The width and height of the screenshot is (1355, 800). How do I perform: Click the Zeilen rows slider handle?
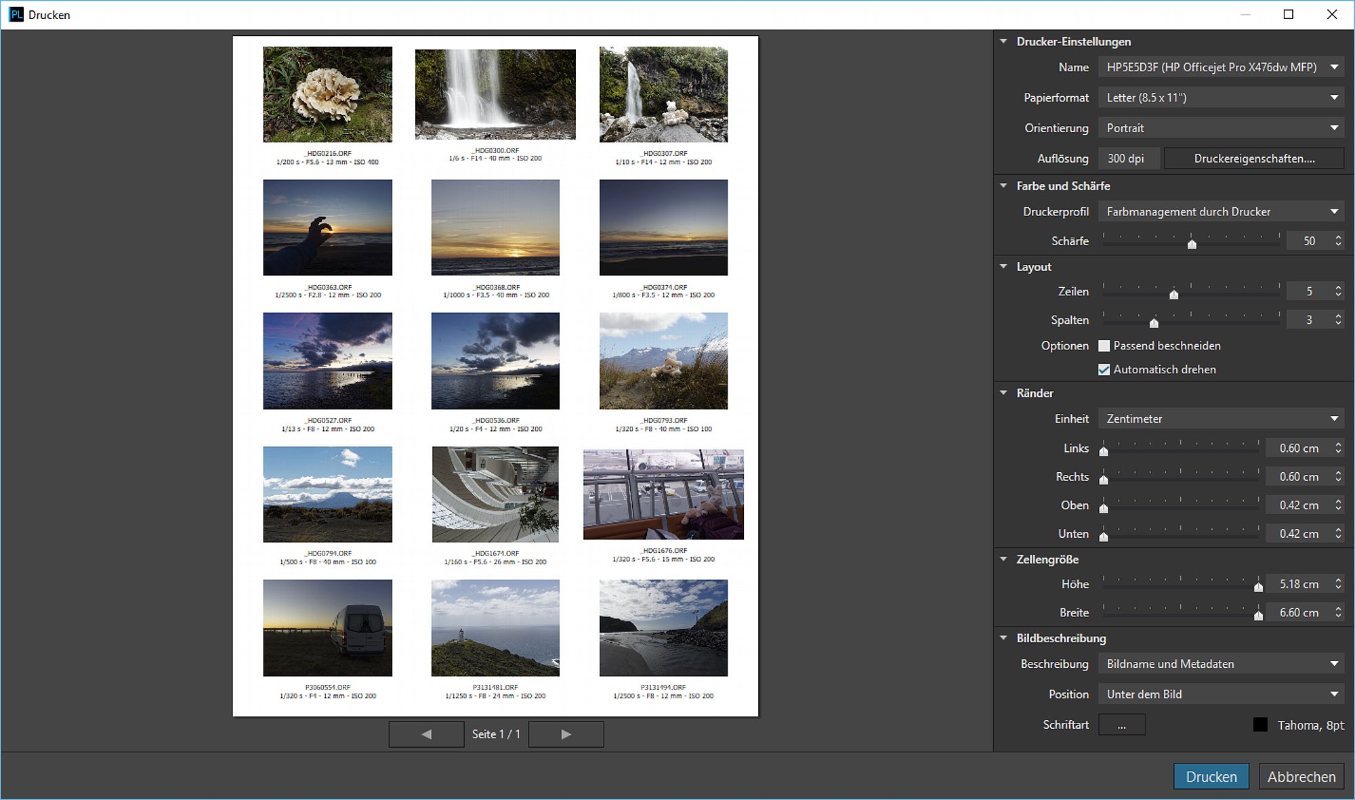point(1174,294)
